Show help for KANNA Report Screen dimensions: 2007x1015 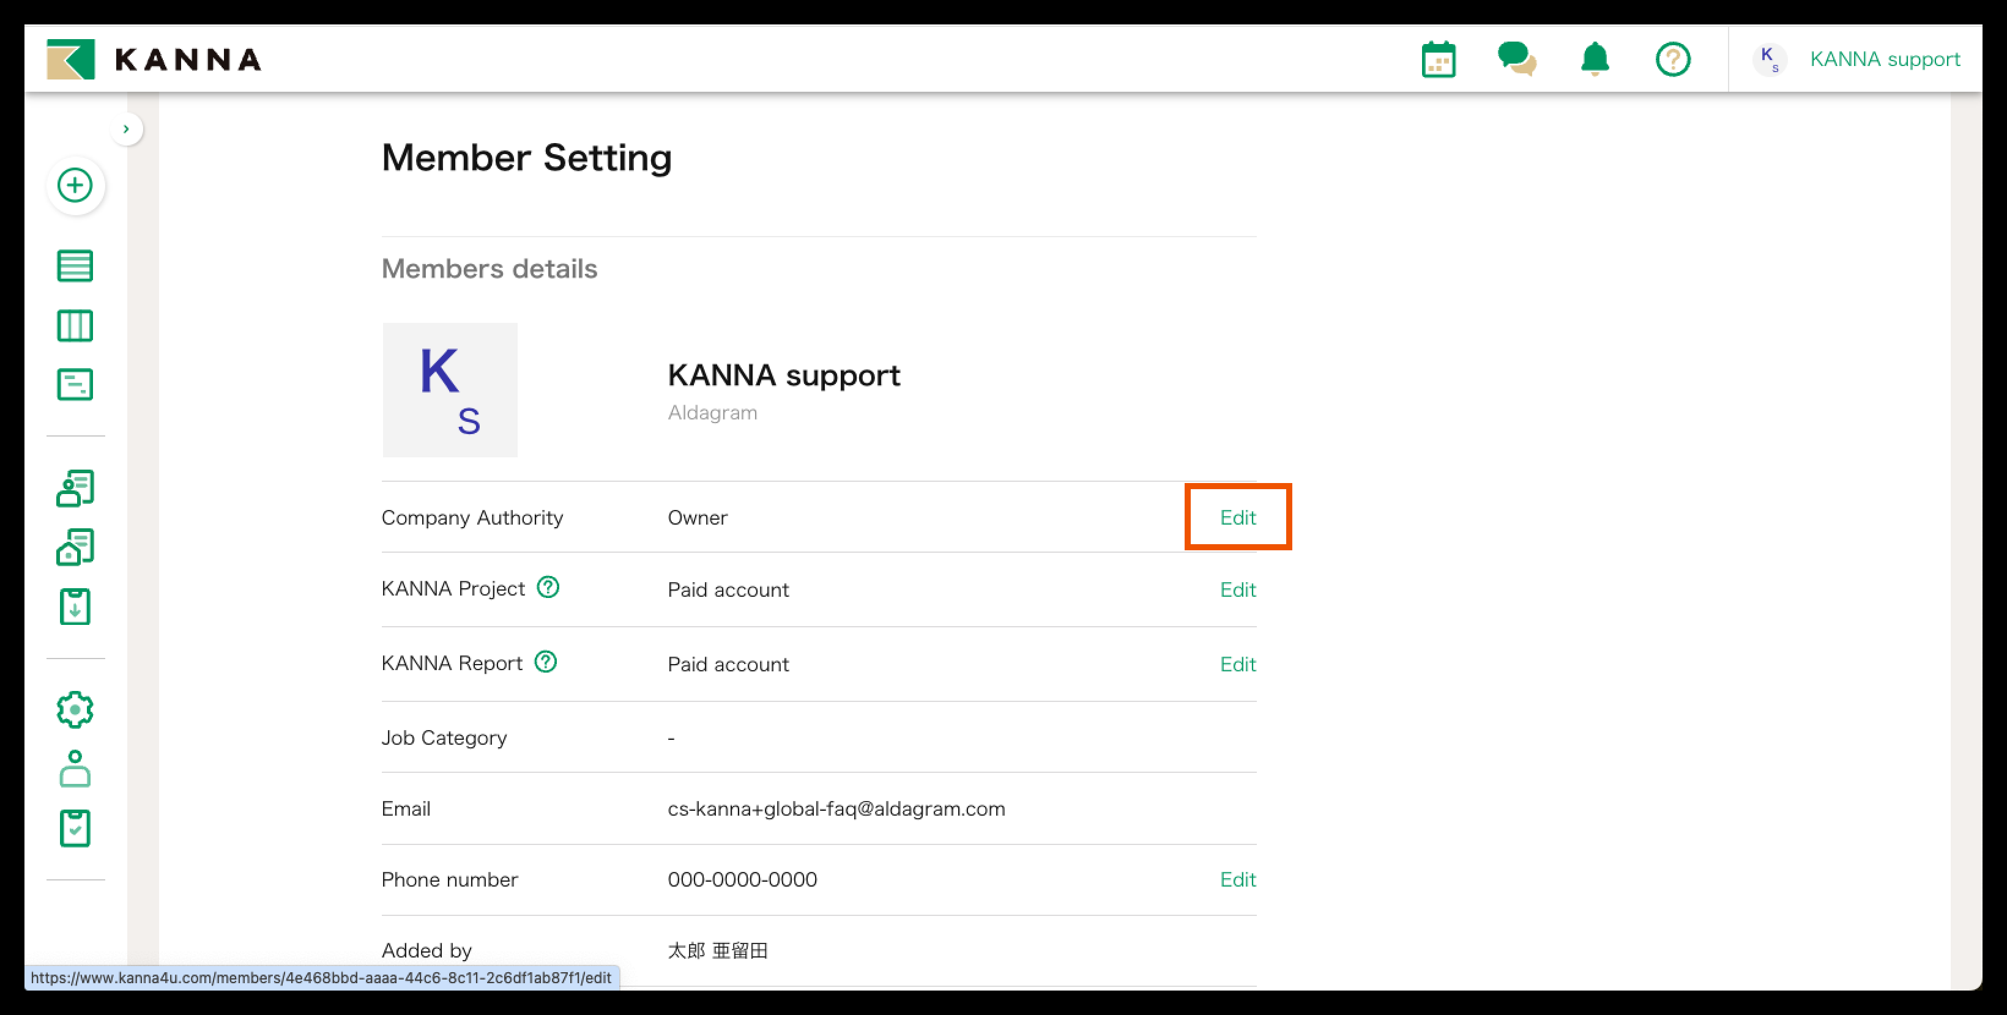[545, 662]
